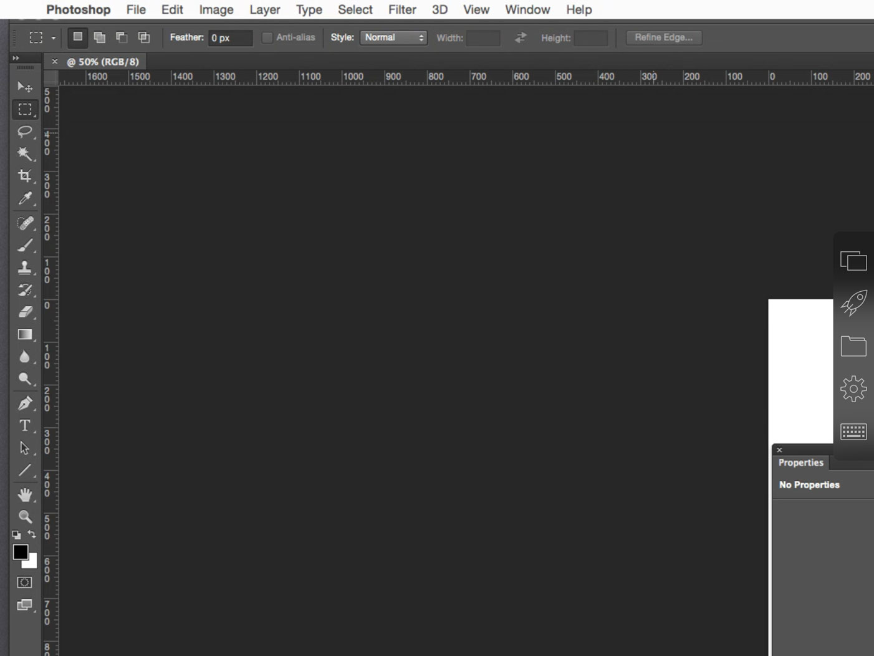Open the View menu
874x656 pixels.
point(476,9)
